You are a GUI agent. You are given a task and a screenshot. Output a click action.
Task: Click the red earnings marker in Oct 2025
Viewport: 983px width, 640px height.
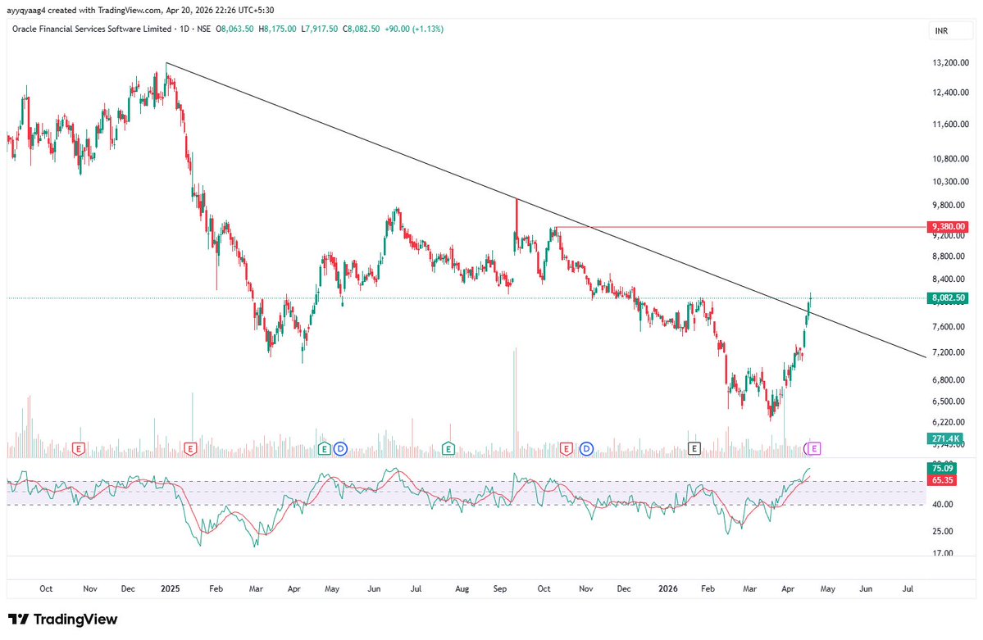coord(567,448)
